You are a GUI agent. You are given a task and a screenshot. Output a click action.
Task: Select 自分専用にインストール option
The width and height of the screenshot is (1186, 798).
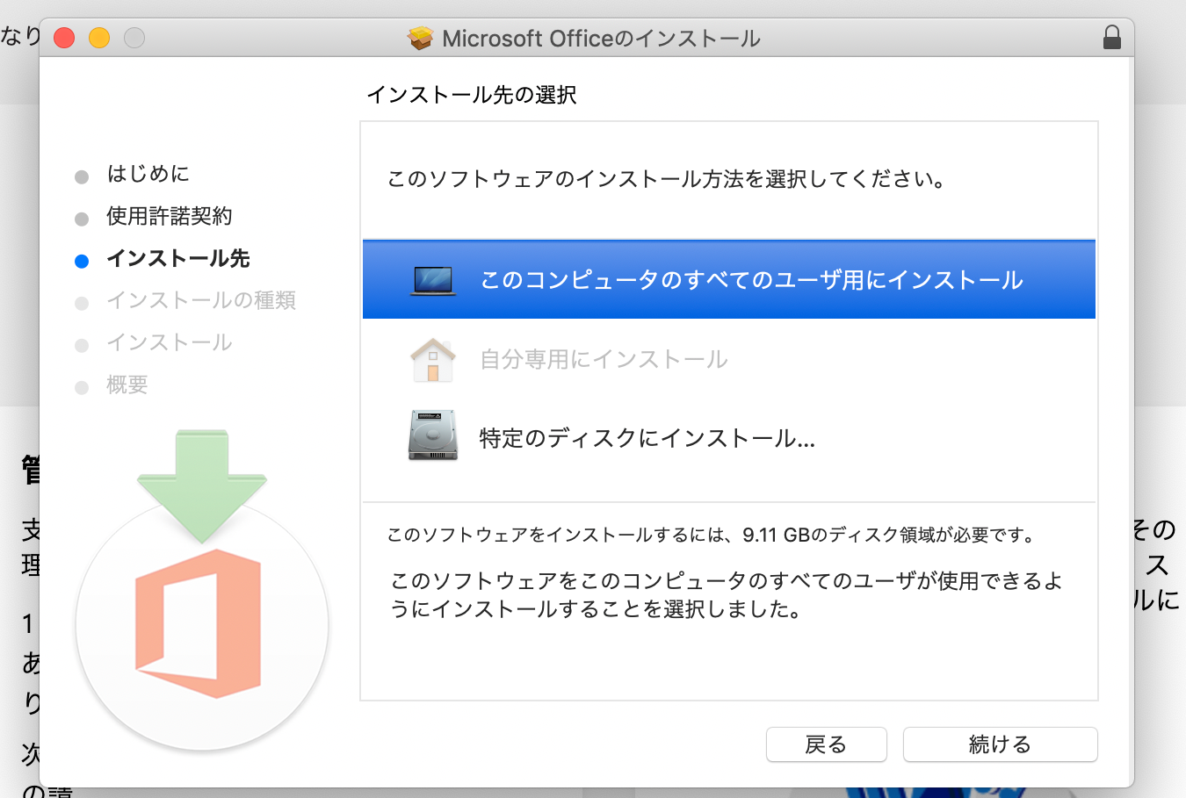click(729, 359)
